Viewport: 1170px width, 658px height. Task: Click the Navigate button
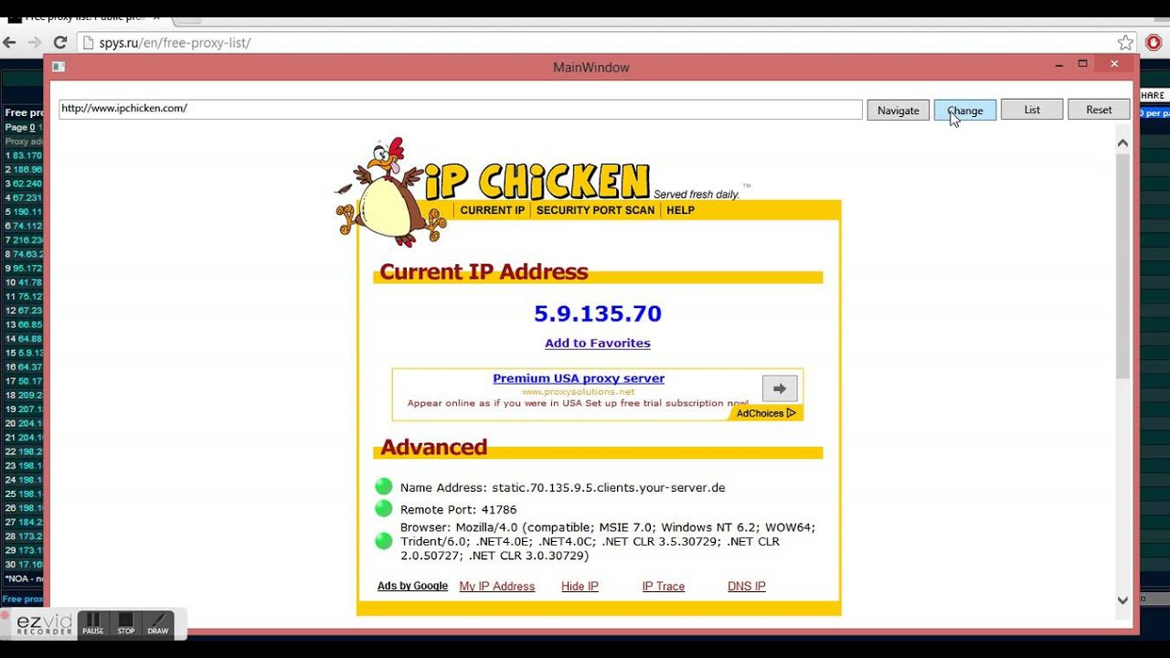coord(898,110)
